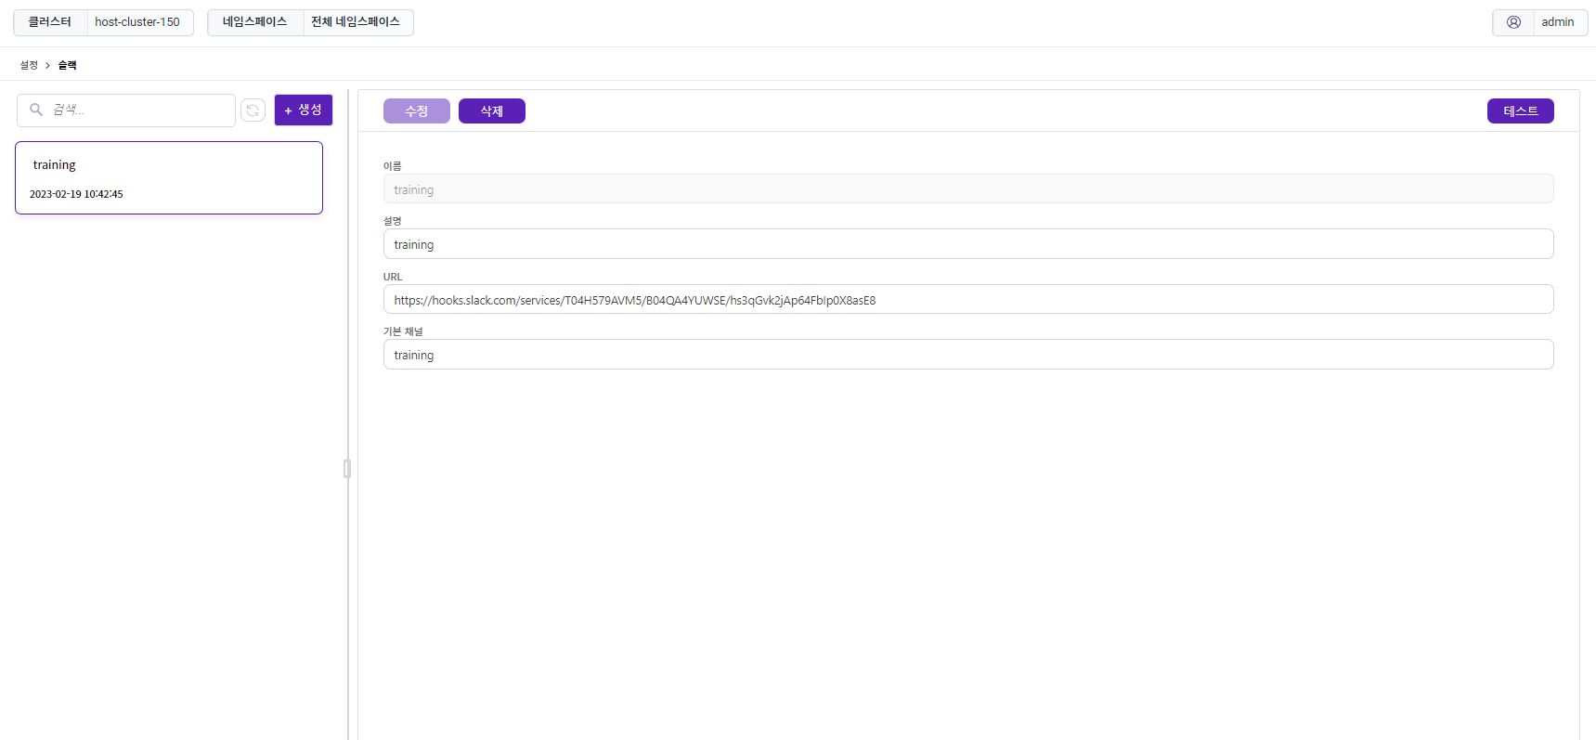This screenshot has height=740, width=1596.
Task: Click the 생성 create button
Action: coord(304,110)
